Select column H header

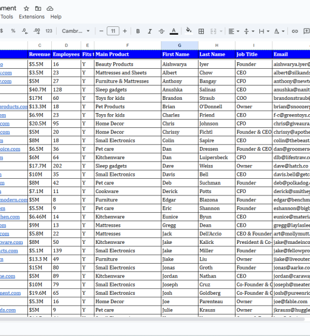pos(216,45)
